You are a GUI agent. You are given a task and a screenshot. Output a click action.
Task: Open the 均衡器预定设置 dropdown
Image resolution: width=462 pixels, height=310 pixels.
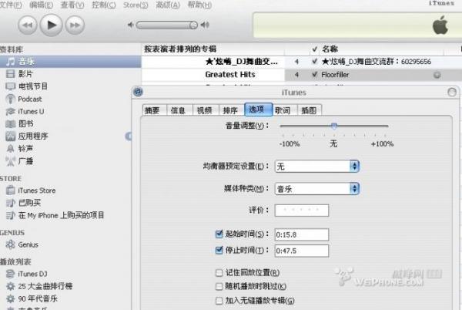tap(316, 167)
